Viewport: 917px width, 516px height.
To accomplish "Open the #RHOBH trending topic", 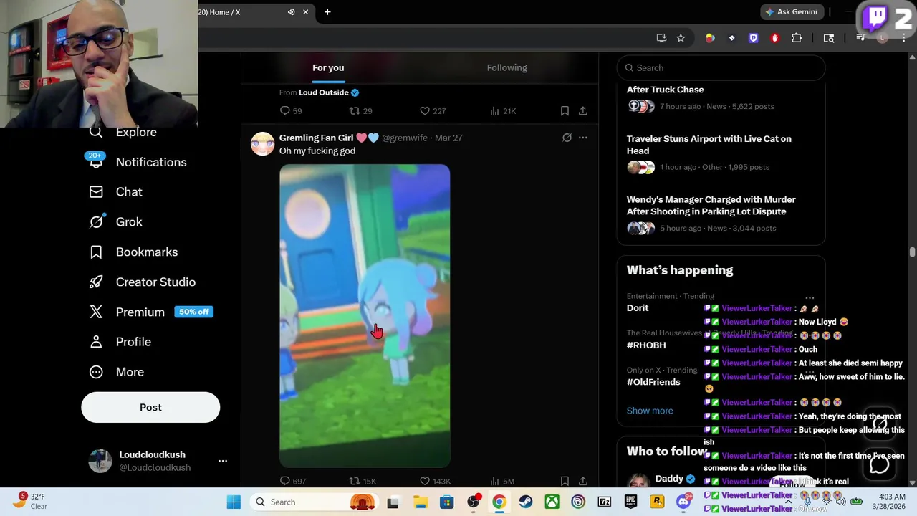I will click(646, 345).
